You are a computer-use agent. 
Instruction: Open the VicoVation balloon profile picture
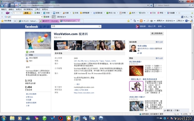[38, 40]
